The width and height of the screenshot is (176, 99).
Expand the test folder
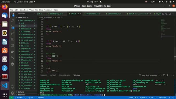pos(22,23)
